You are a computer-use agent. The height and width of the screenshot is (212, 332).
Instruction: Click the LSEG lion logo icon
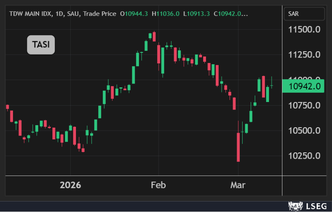(x=296, y=206)
